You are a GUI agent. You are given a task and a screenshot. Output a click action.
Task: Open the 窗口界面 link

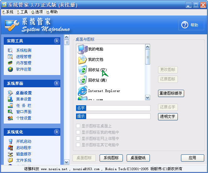(24, 112)
